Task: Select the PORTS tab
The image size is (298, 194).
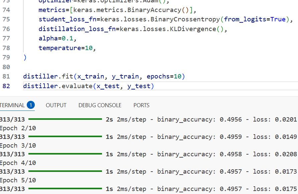Action: coord(141,105)
